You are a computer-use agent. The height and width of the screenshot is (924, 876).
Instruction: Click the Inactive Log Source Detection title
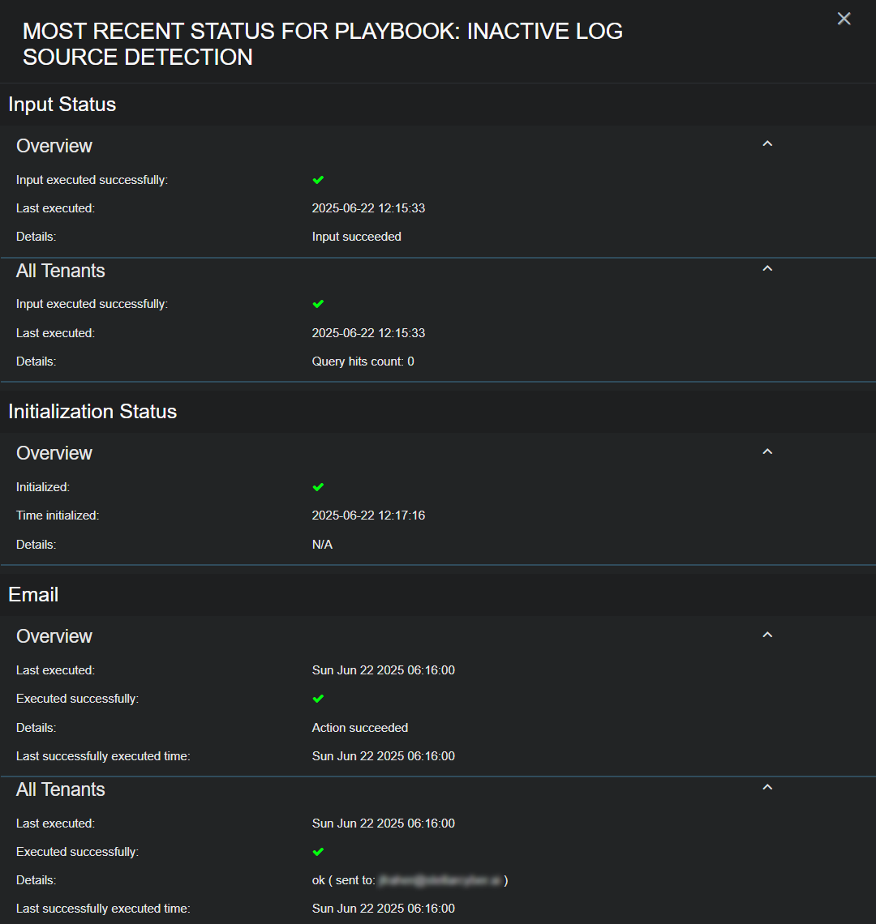click(x=322, y=44)
